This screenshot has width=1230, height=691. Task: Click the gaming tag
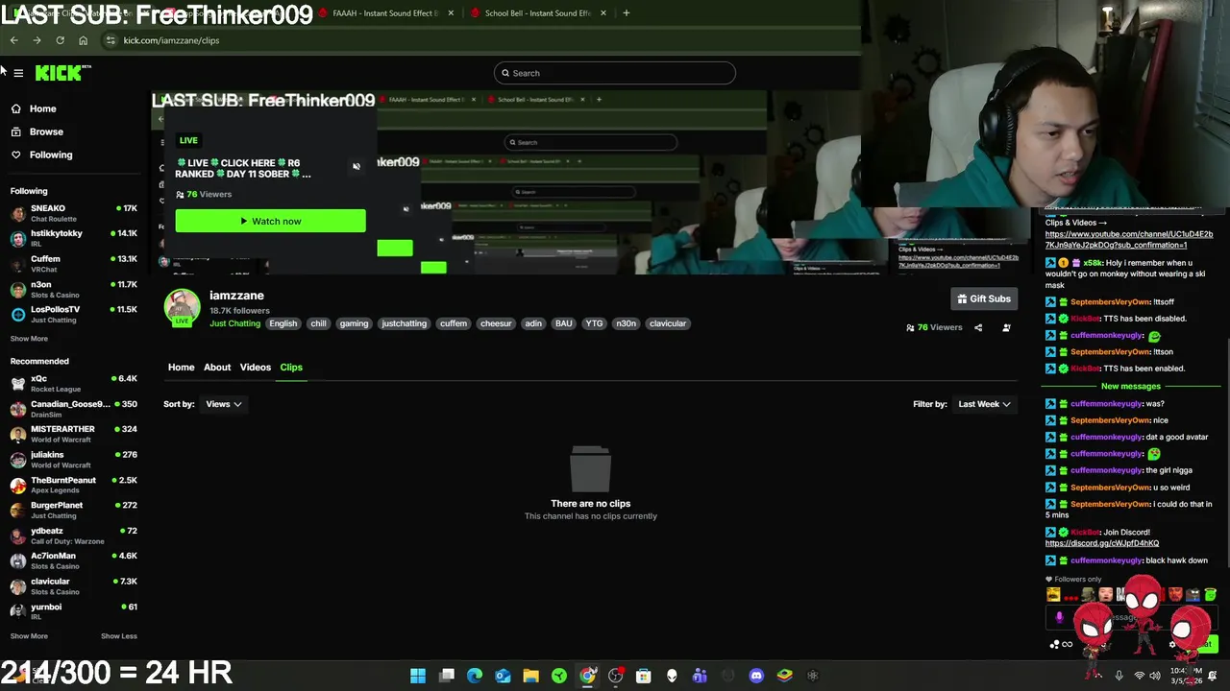(x=354, y=323)
